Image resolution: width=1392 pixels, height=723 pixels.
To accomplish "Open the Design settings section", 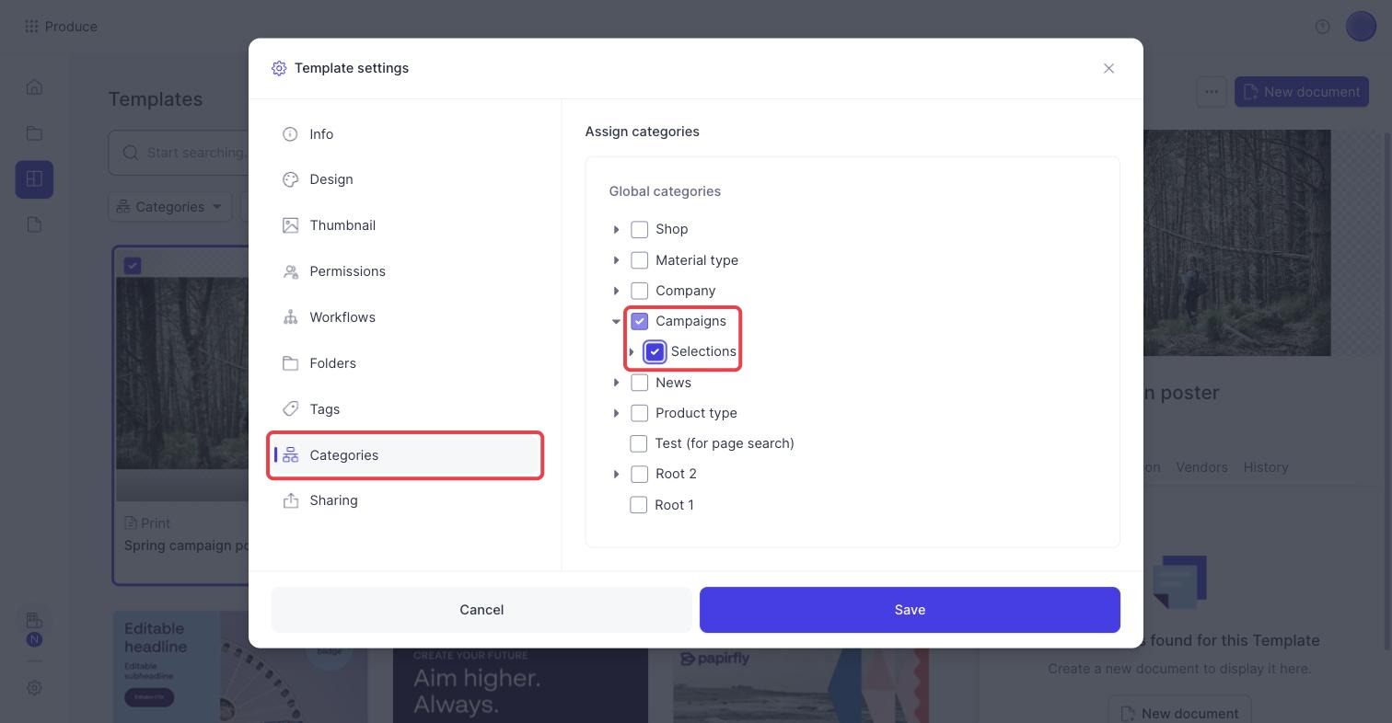I will coord(405,179).
